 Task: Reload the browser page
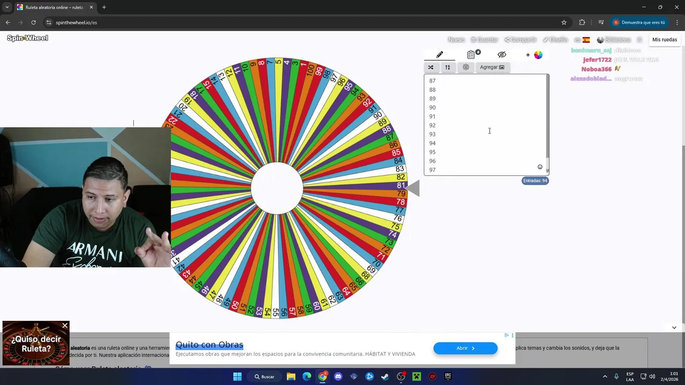(33, 22)
